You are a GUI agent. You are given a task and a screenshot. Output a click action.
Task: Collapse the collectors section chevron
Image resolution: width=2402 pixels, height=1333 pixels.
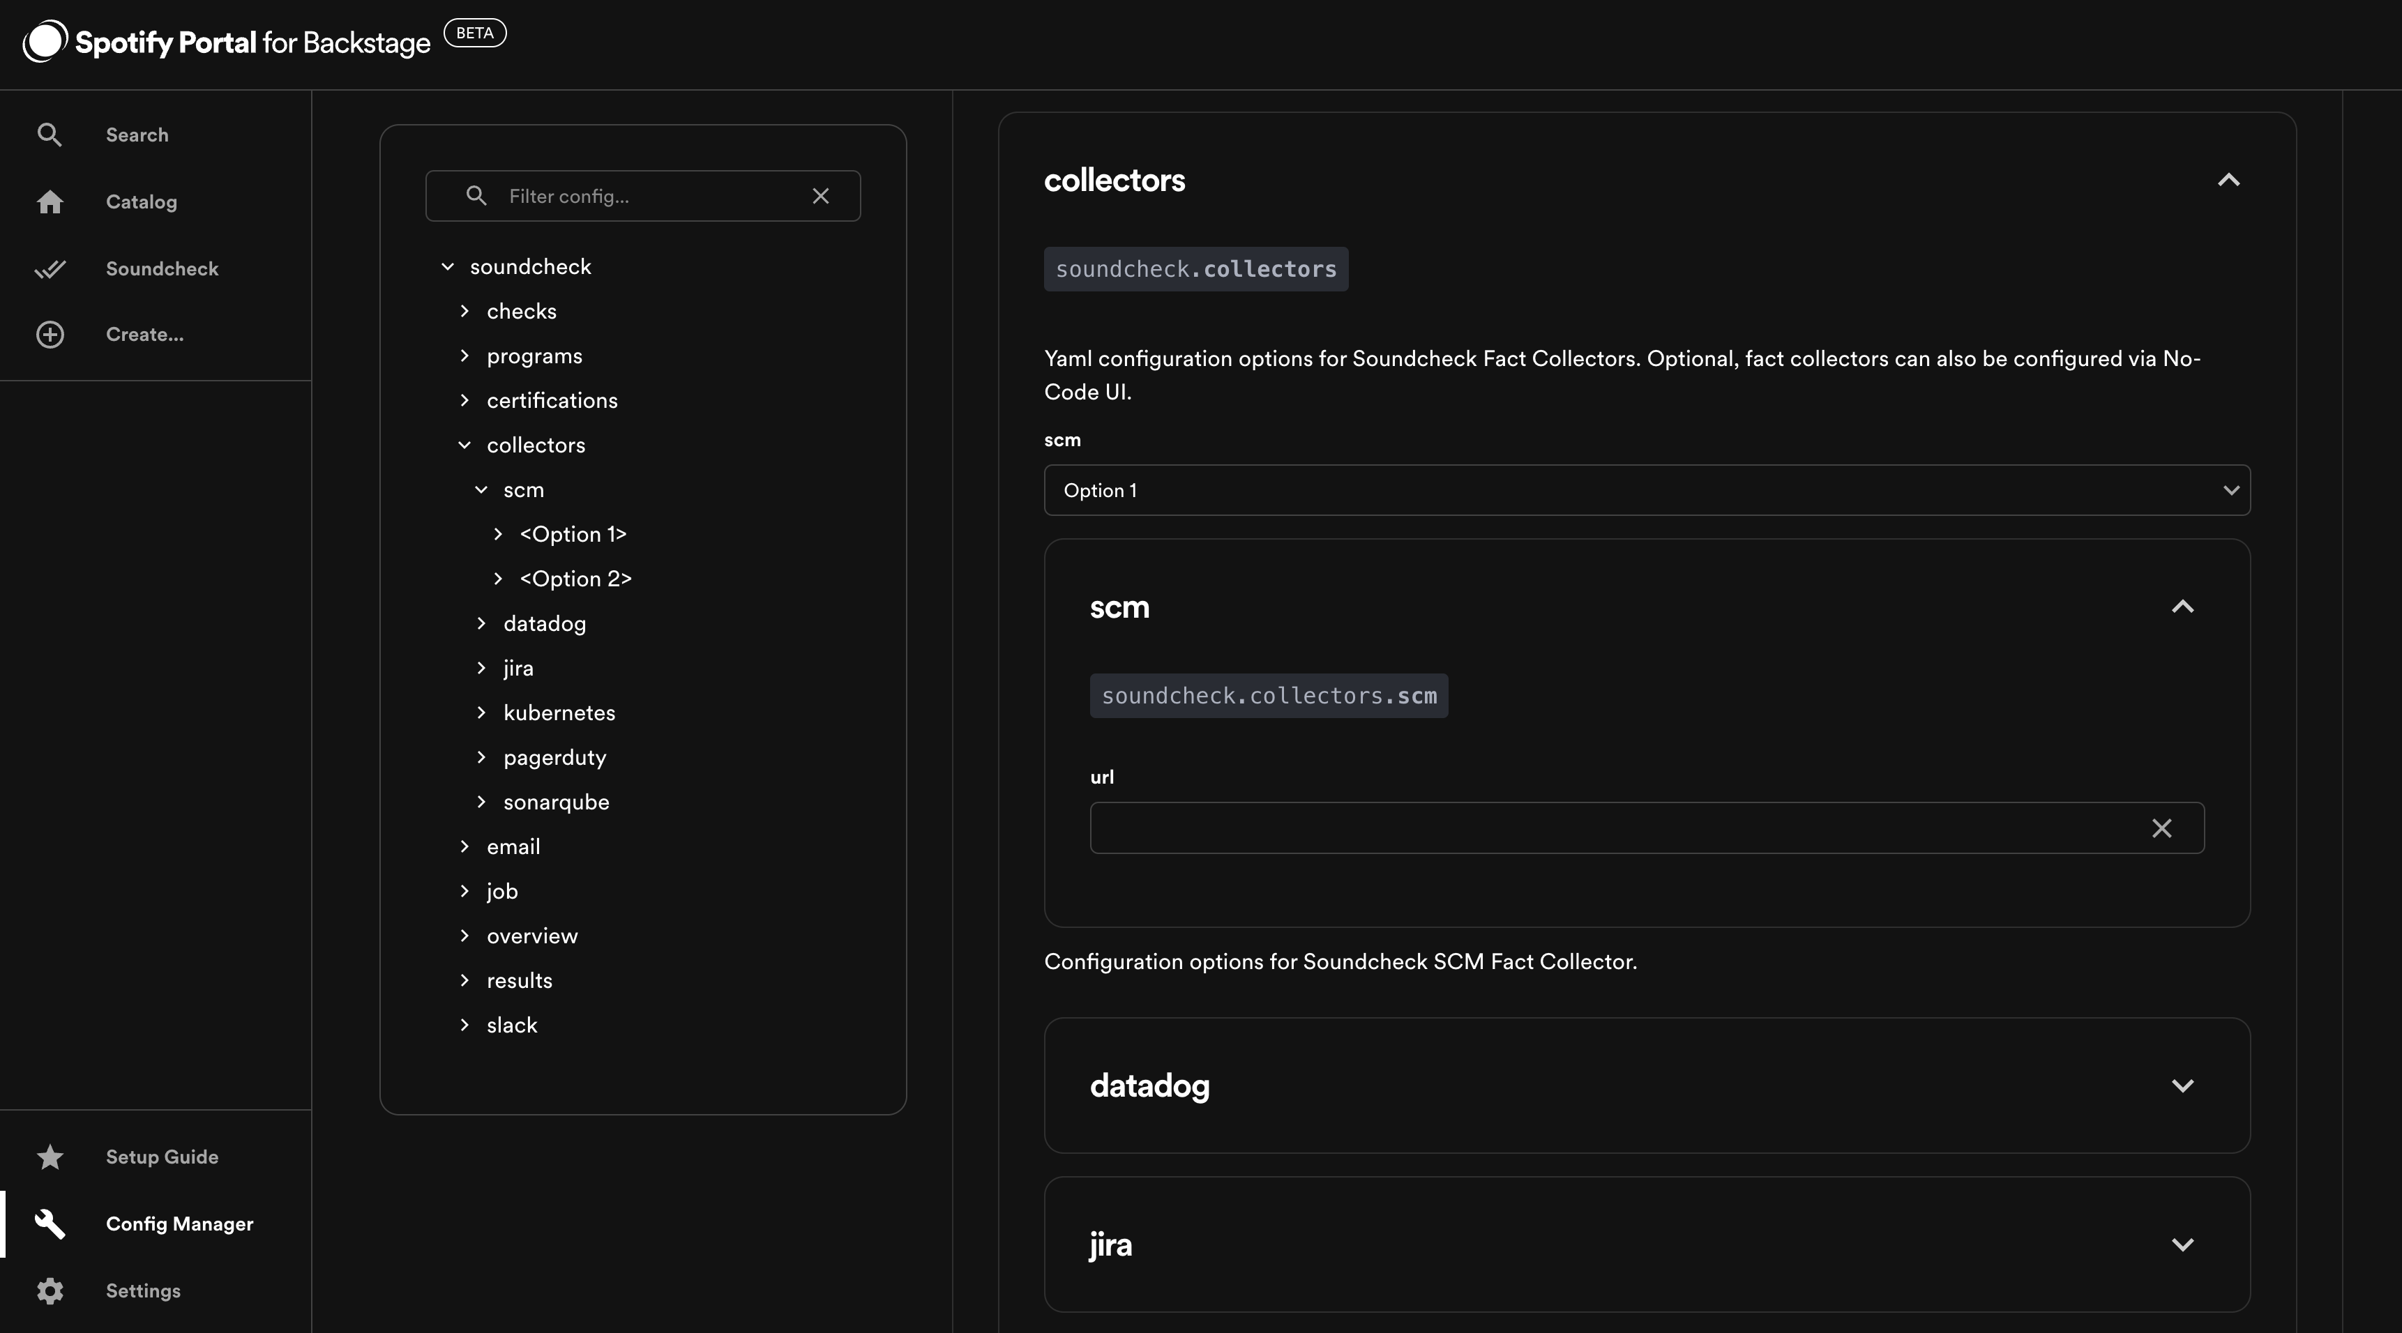[2228, 180]
